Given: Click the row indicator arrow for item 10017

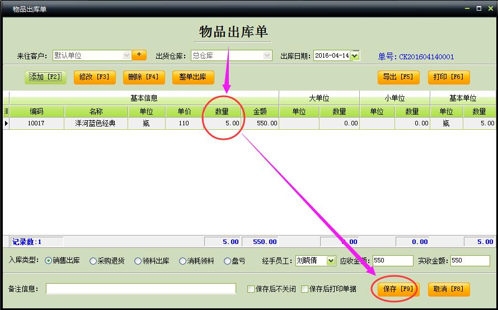Looking at the screenshot, I should pos(6,123).
